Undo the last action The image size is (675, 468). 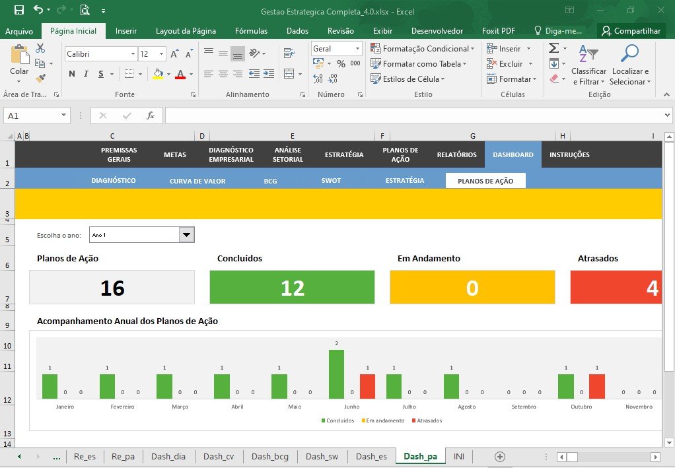tap(39, 10)
